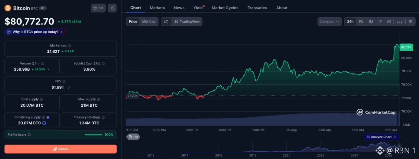Click the info icon beside Vol/Mkt Cap (24h)
Viewport: 419px width, 159px height.
[103, 63]
